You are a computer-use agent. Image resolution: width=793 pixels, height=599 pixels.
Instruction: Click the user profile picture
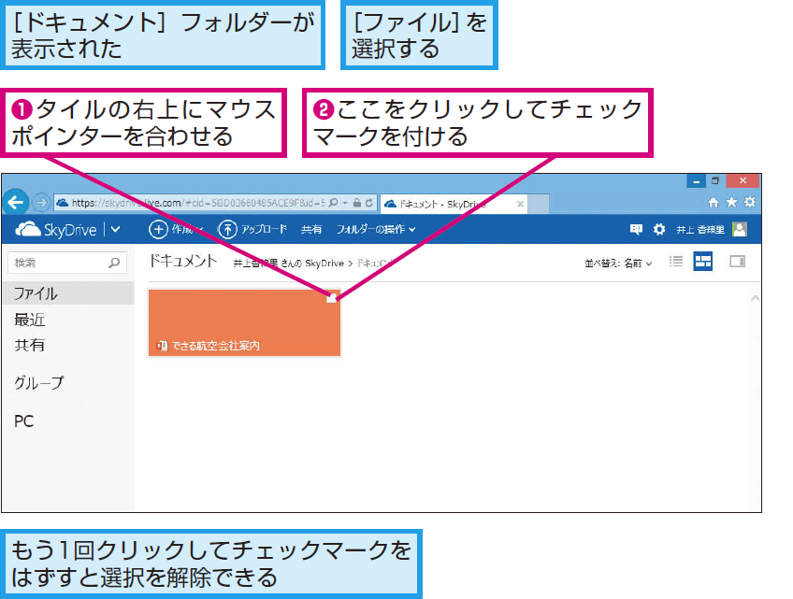click(740, 230)
